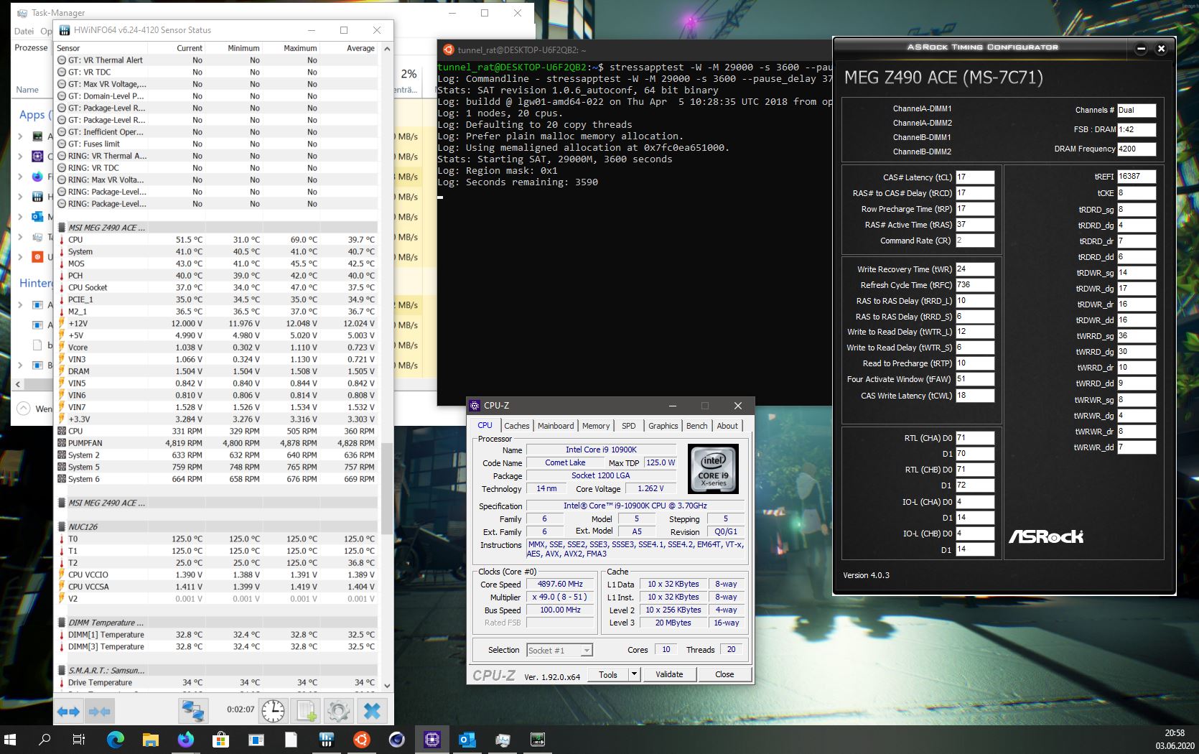Open Firefox from the taskbar
Viewport: 1199px width, 754px height.
(185, 739)
